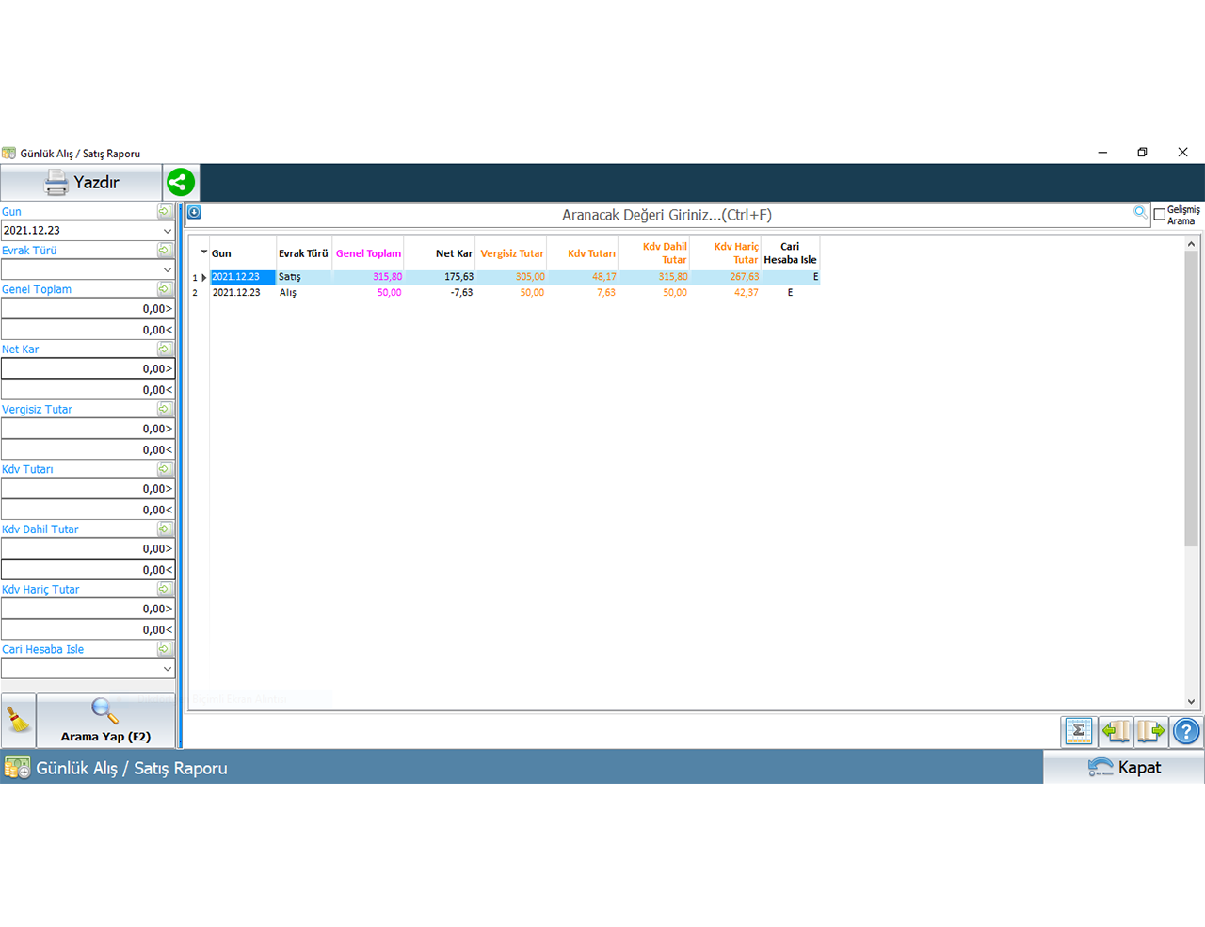Image resolution: width=1205 pixels, height=927 pixels.
Task: Open the sum totals (sigma) icon
Action: tap(1078, 730)
